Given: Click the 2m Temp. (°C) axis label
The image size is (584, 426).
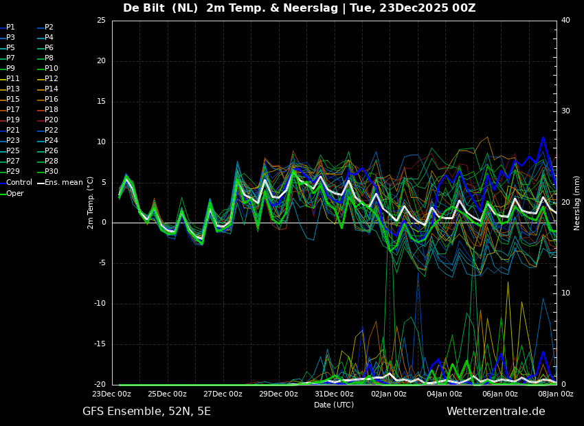Looking at the screenshot, I should (x=91, y=203).
